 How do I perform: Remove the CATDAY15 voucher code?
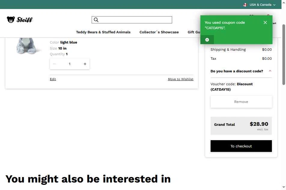coord(241,102)
